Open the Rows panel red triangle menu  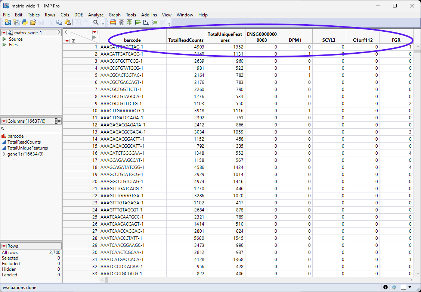(x=4, y=246)
